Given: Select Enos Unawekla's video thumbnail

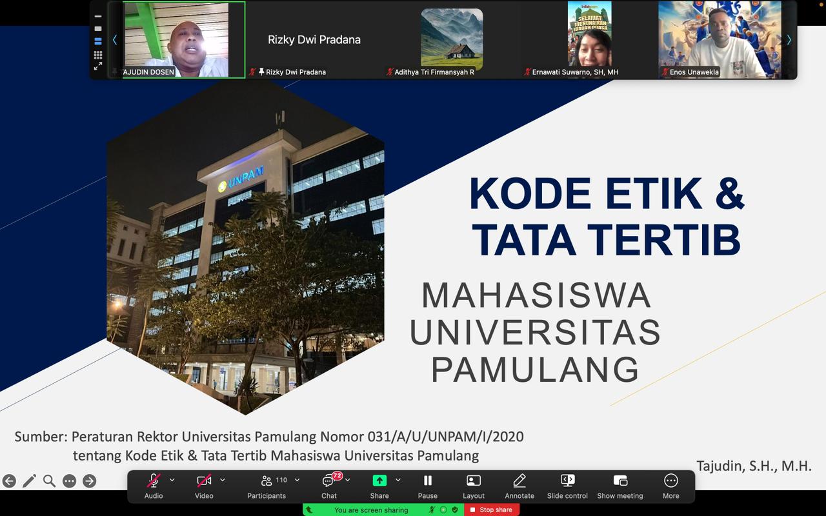Looking at the screenshot, I should click(720, 40).
